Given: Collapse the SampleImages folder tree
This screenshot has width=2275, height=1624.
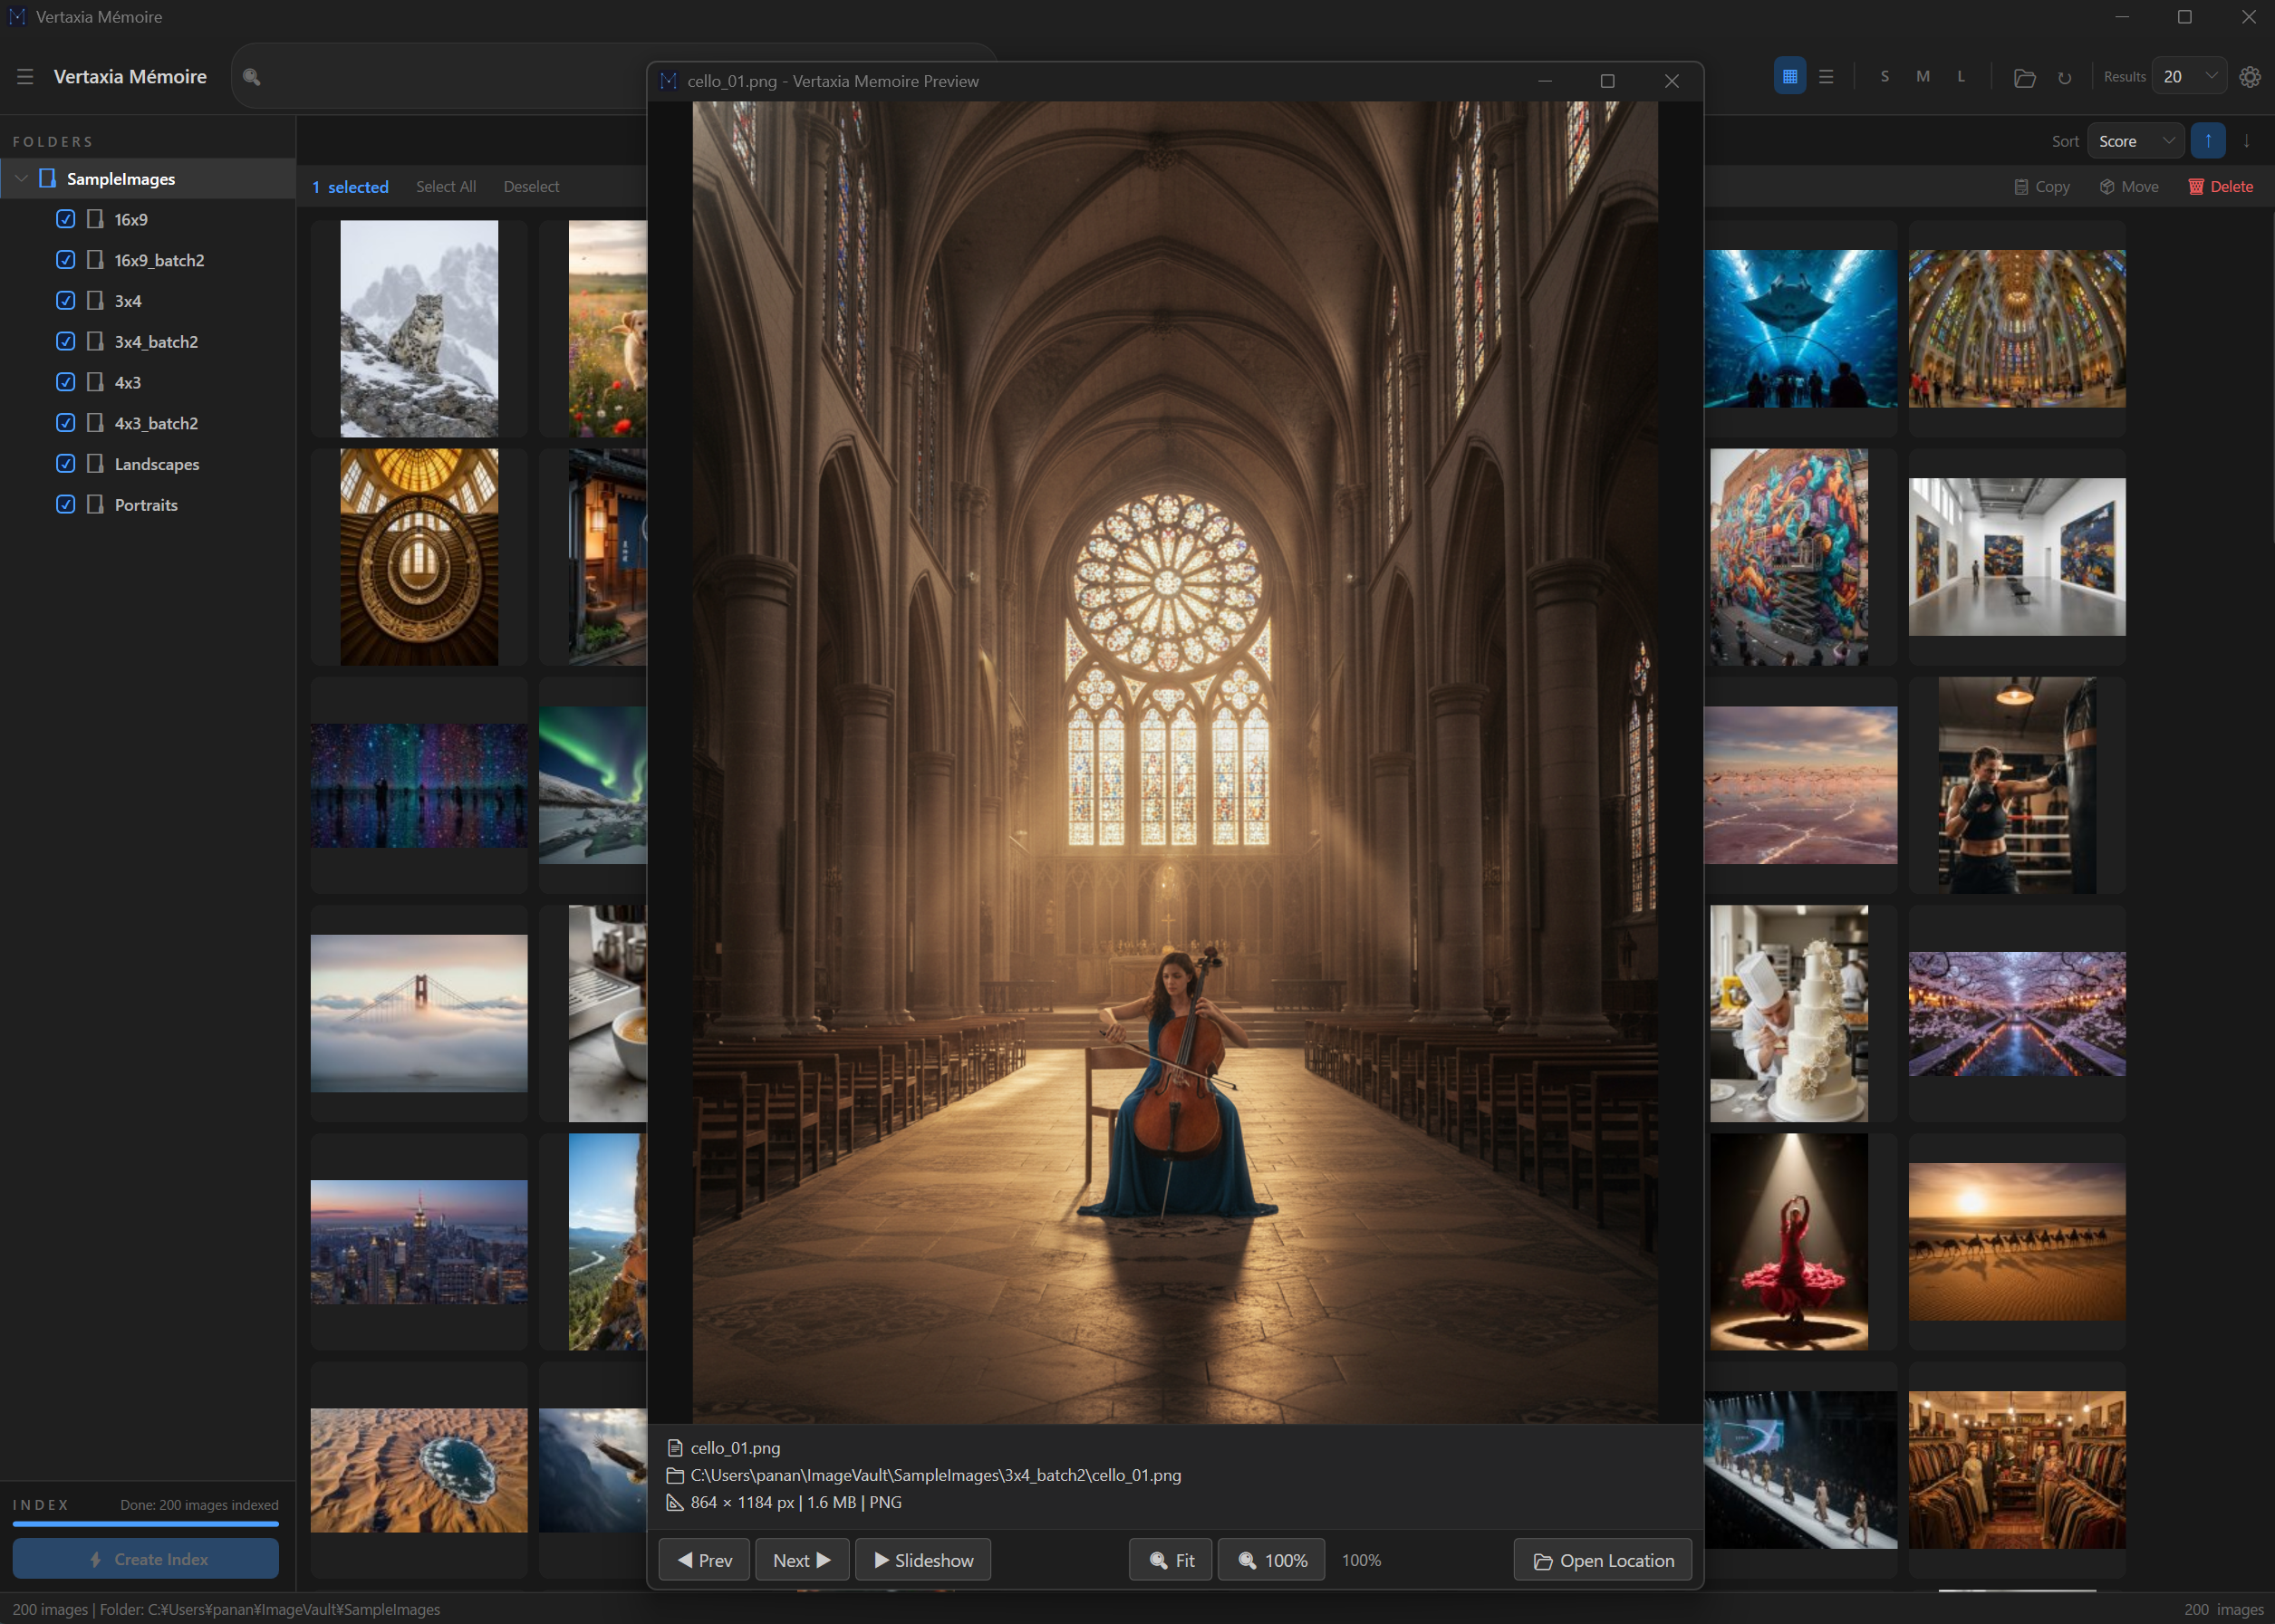Looking at the screenshot, I should point(21,179).
